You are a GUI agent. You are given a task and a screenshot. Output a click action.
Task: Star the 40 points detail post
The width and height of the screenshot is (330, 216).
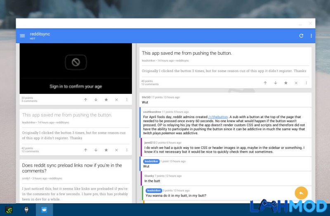coord(286,83)
